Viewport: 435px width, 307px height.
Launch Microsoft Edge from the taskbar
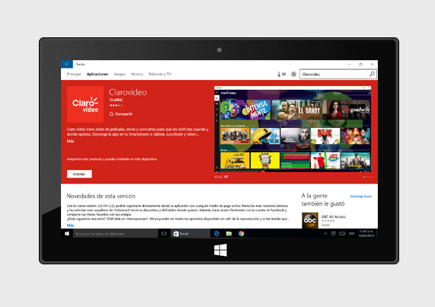(x=216, y=234)
